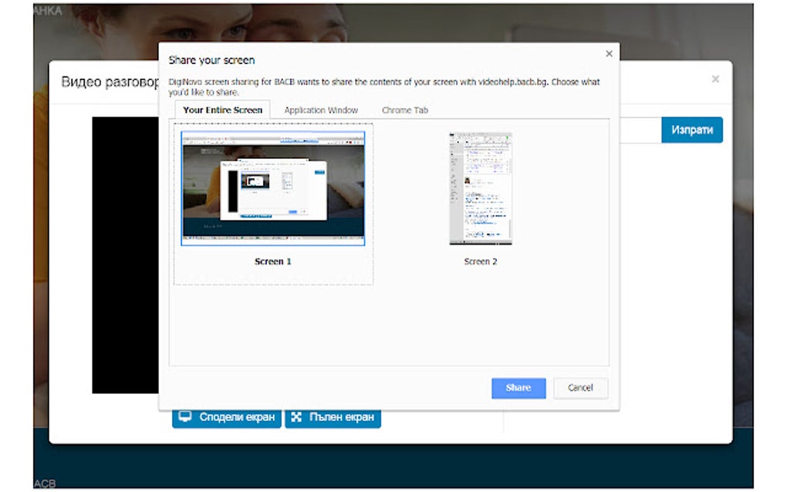Switch to the Application Window tab

(x=321, y=110)
